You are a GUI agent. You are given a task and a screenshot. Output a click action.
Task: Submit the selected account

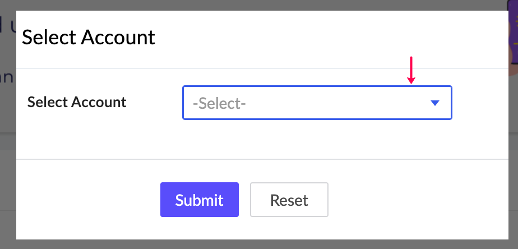tap(200, 200)
